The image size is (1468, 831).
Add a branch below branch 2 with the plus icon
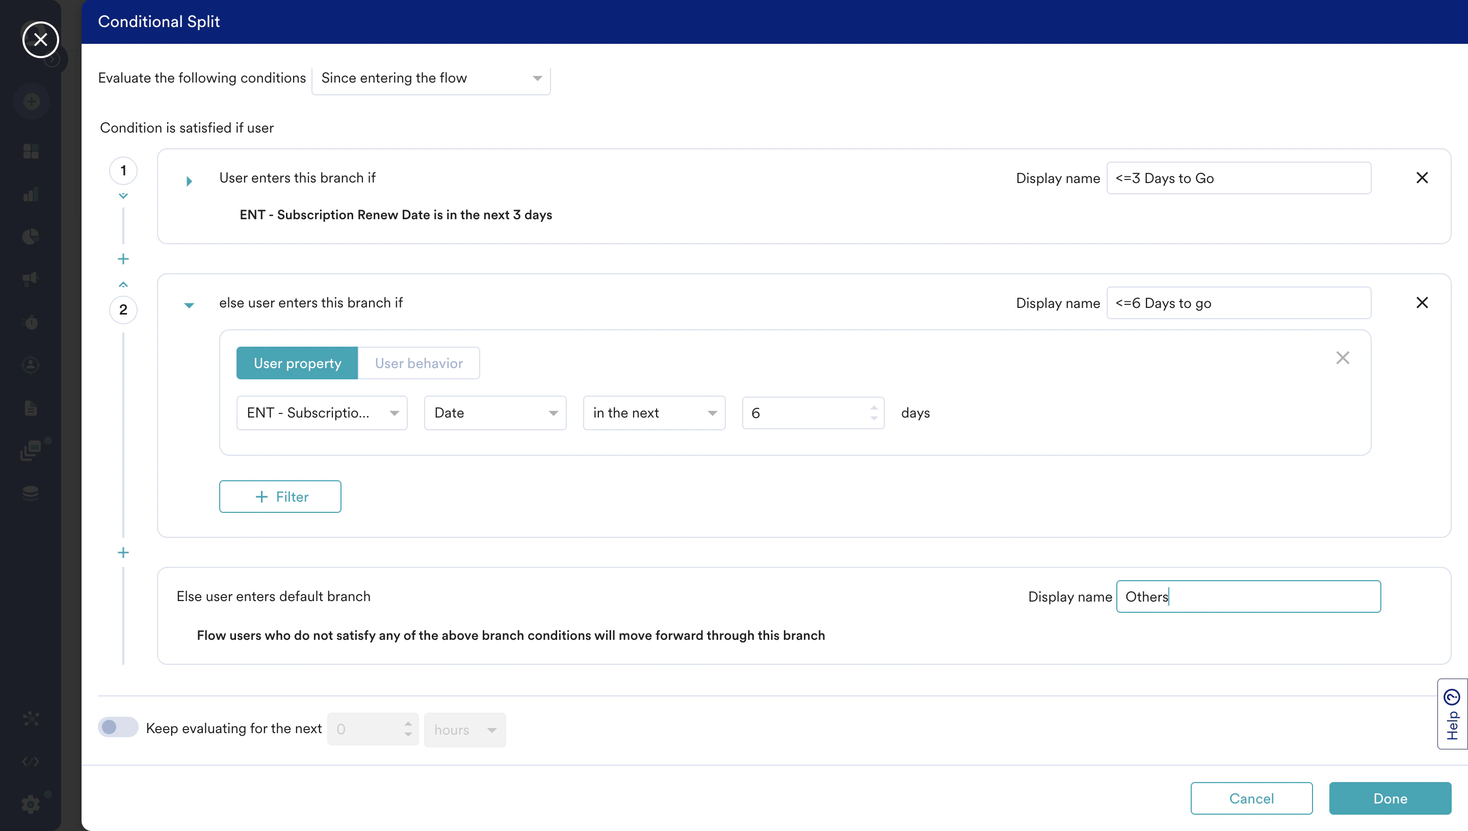tap(123, 553)
